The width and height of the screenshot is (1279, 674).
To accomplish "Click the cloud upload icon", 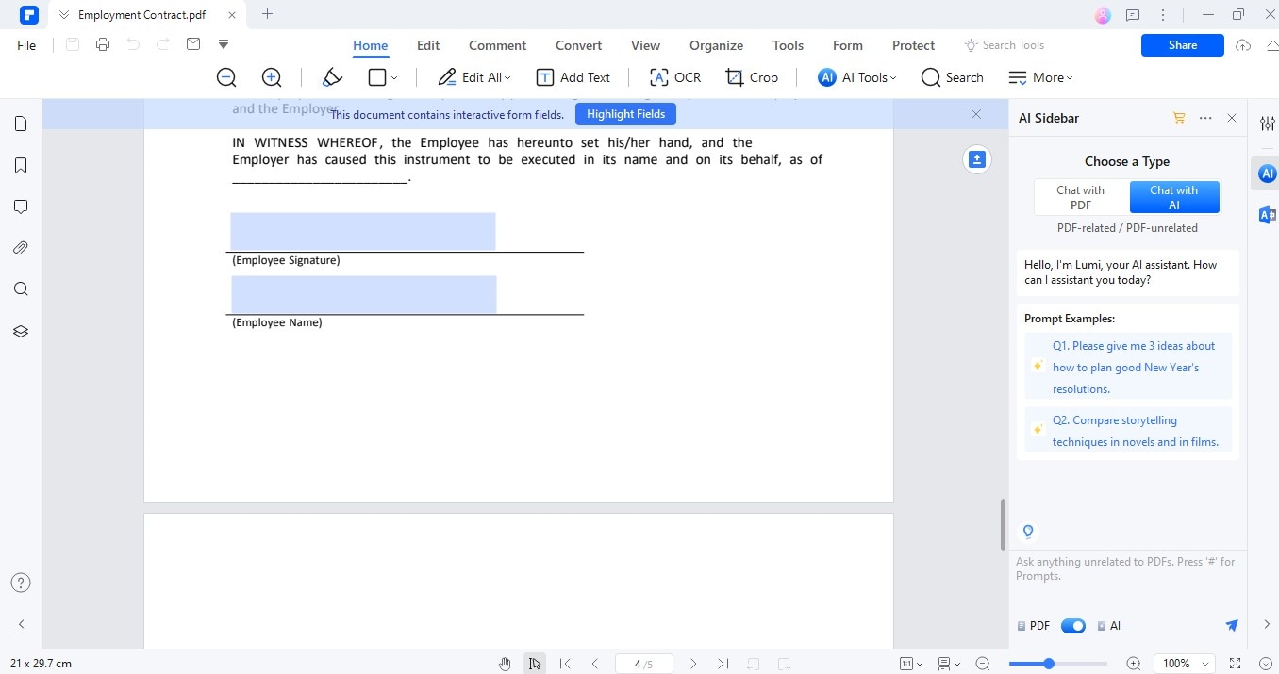I will (1243, 45).
